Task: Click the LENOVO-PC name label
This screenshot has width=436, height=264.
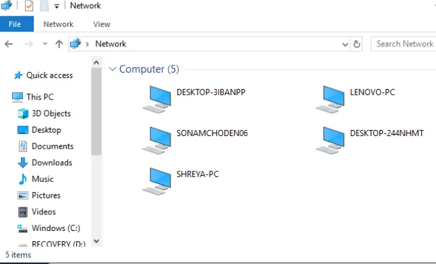Action: 373,92
